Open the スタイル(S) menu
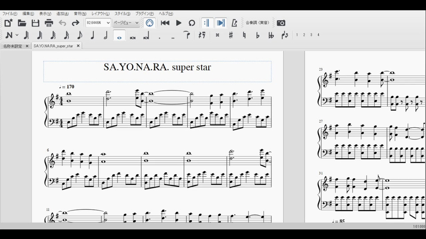Screen dimensions: 426x239 (122, 14)
